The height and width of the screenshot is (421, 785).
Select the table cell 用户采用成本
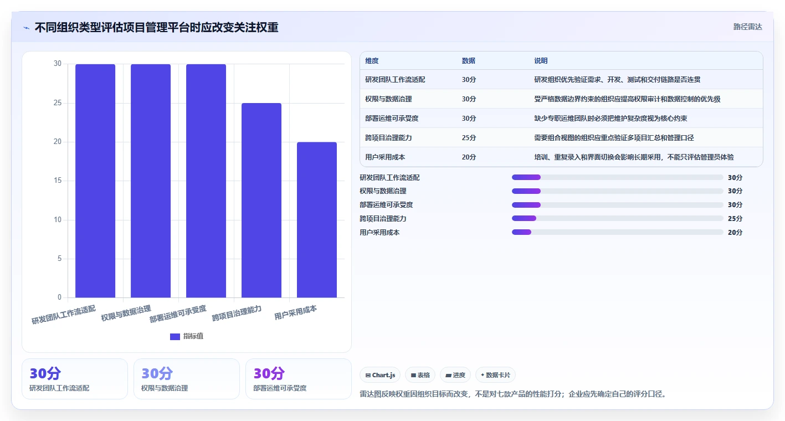click(x=386, y=157)
